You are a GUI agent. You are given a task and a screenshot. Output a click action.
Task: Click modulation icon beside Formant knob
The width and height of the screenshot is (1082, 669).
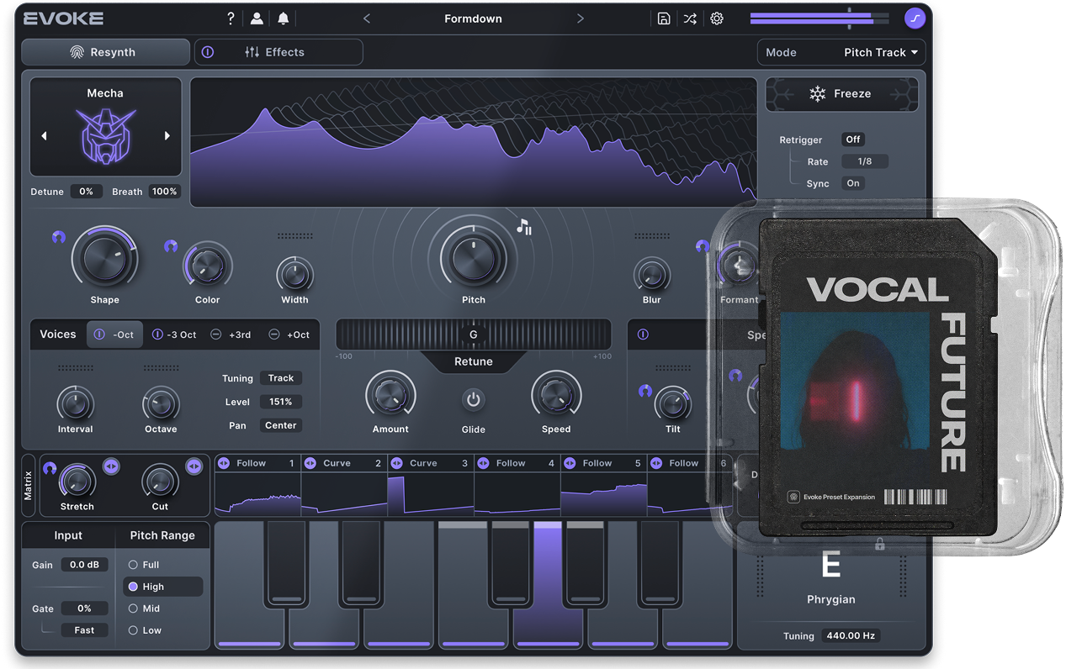tap(703, 246)
